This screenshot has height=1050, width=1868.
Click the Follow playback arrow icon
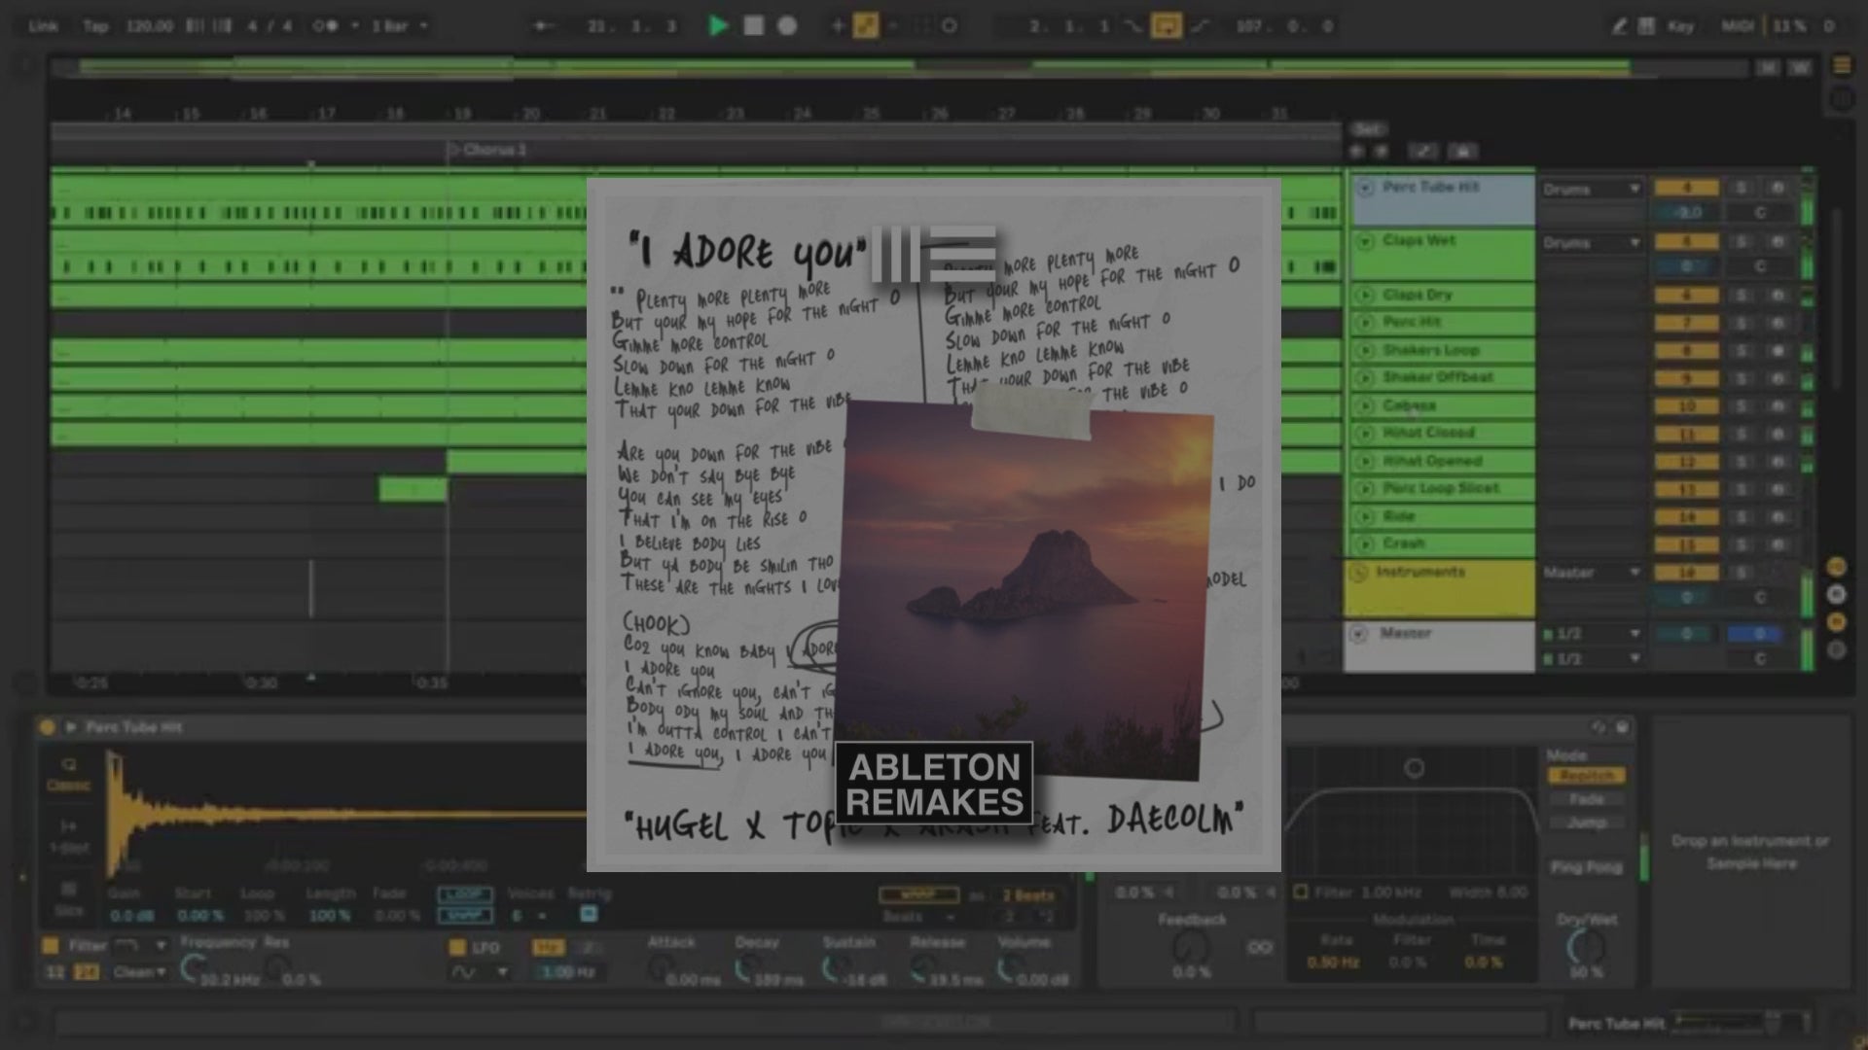[x=542, y=26]
